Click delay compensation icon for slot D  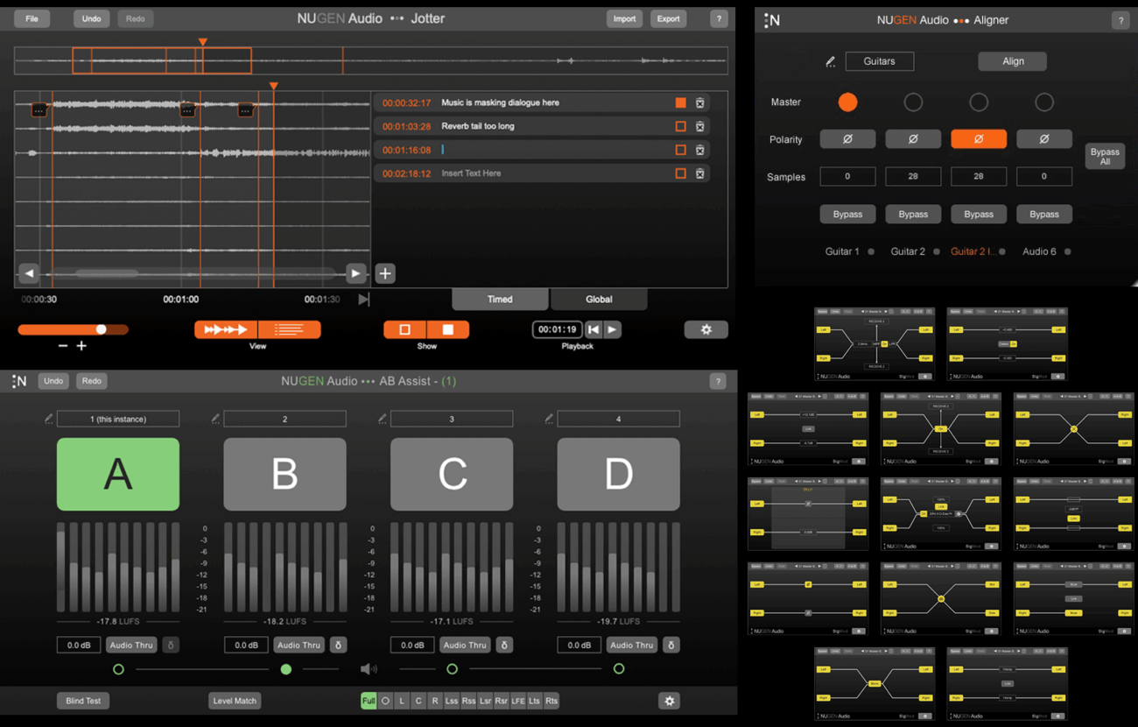(671, 645)
